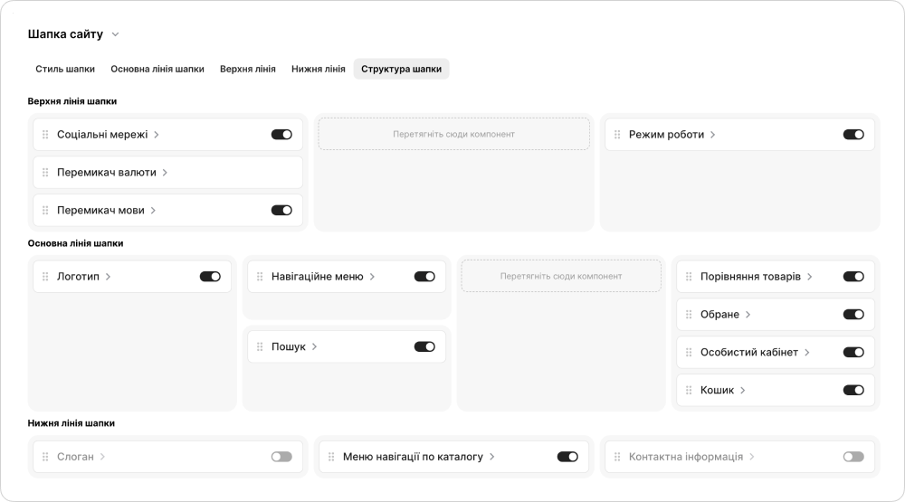905x502 pixels.
Task: Switch to the Стиль шапки tab
Action: click(65, 69)
